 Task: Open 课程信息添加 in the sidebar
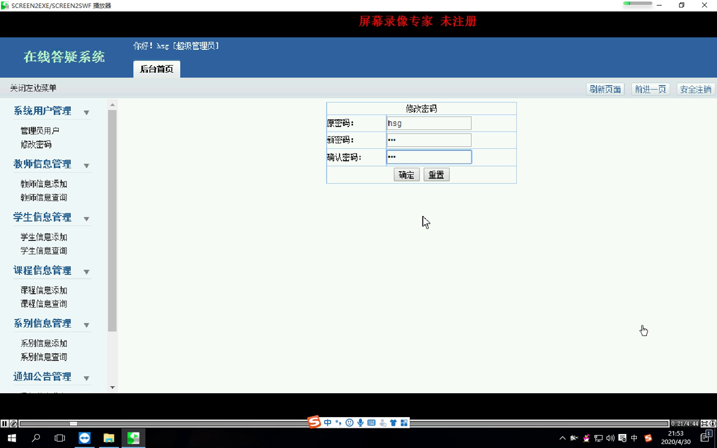pos(44,290)
